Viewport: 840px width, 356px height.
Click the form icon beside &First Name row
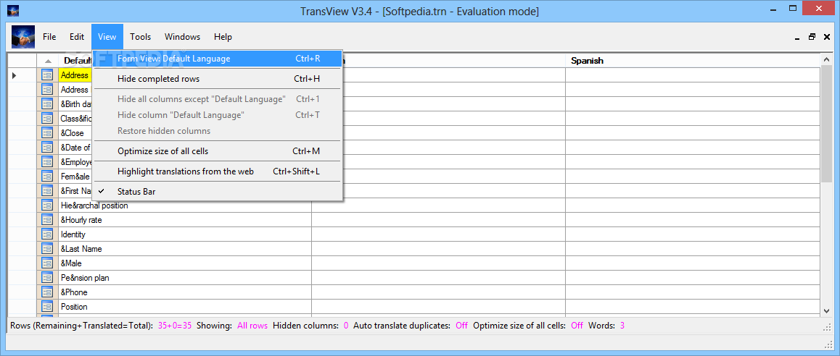point(47,191)
